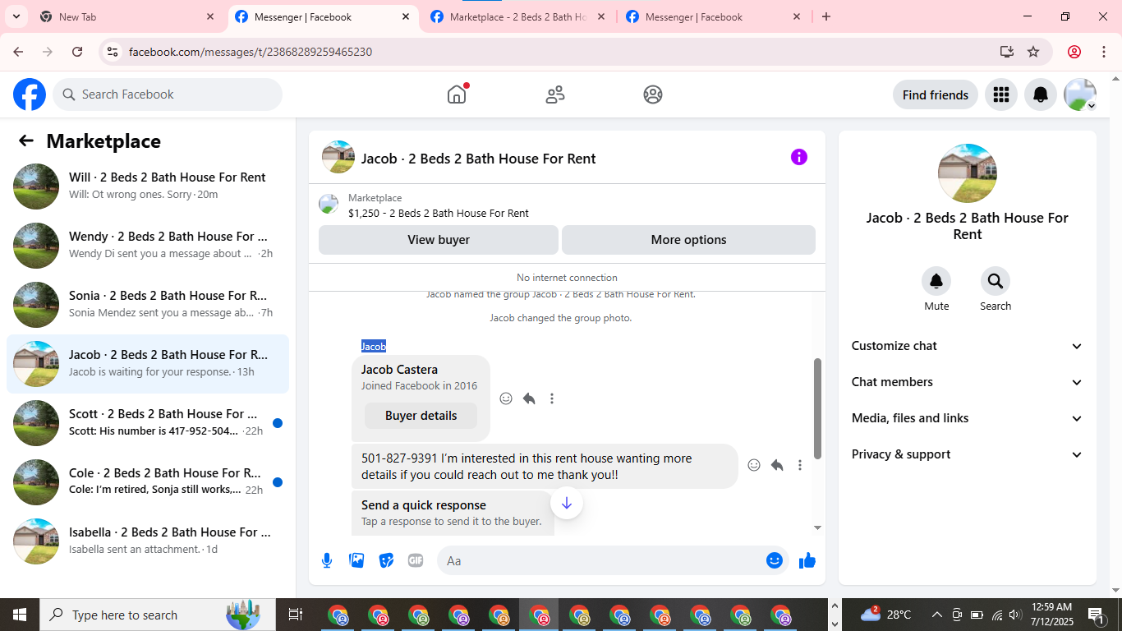
Task: Open the $1,250 listing link
Action: [439, 213]
